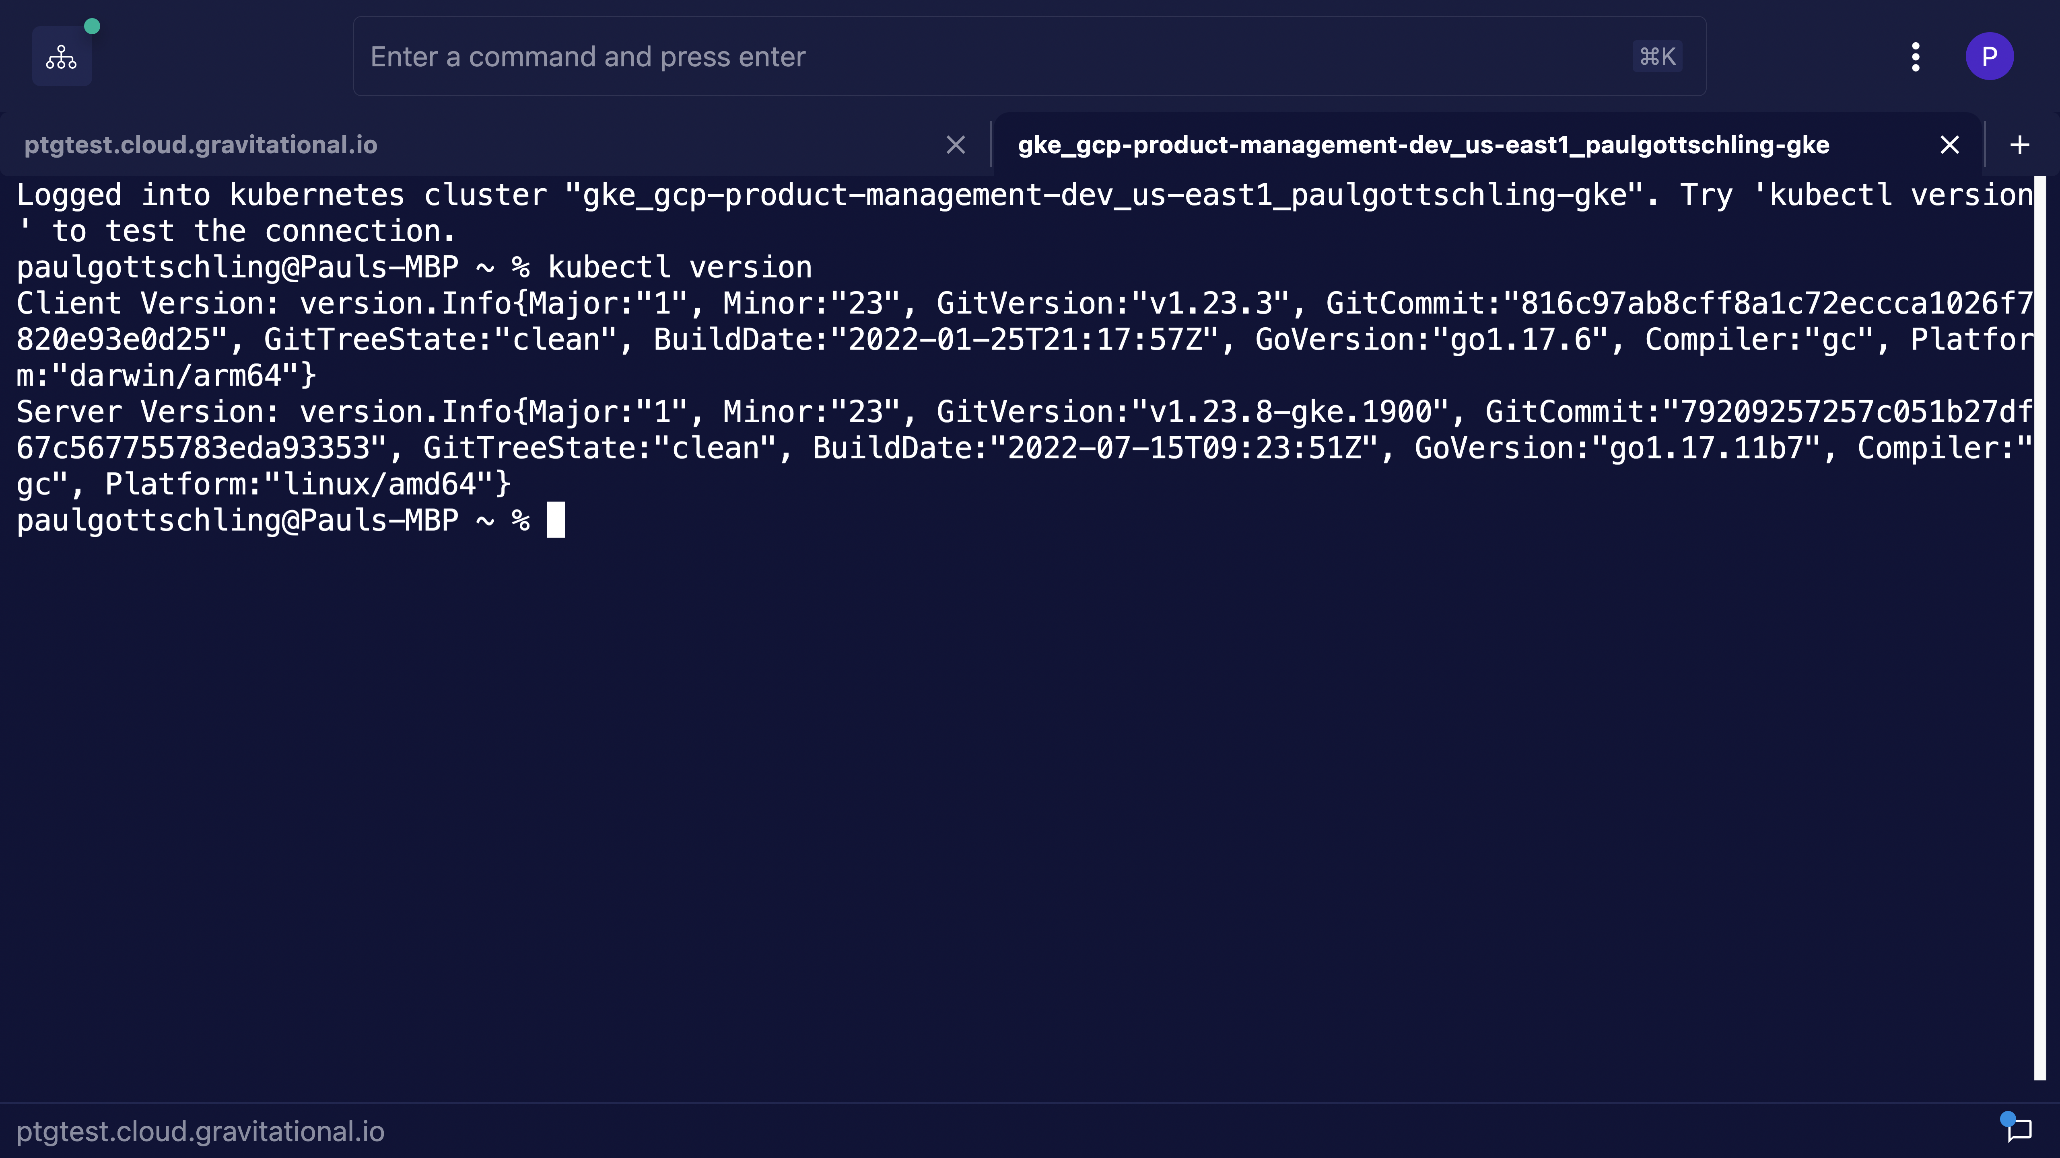2060x1158 pixels.
Task: Click the terminal cursor block at the prompt
Action: tap(556, 520)
